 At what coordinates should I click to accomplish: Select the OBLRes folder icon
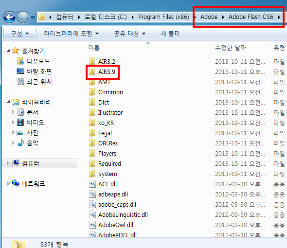pyautogui.click(x=92, y=143)
